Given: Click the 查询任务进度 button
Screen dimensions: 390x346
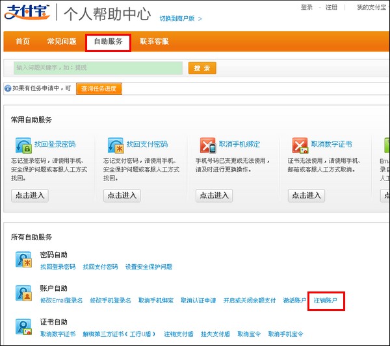Looking at the screenshot, I should point(99,89).
